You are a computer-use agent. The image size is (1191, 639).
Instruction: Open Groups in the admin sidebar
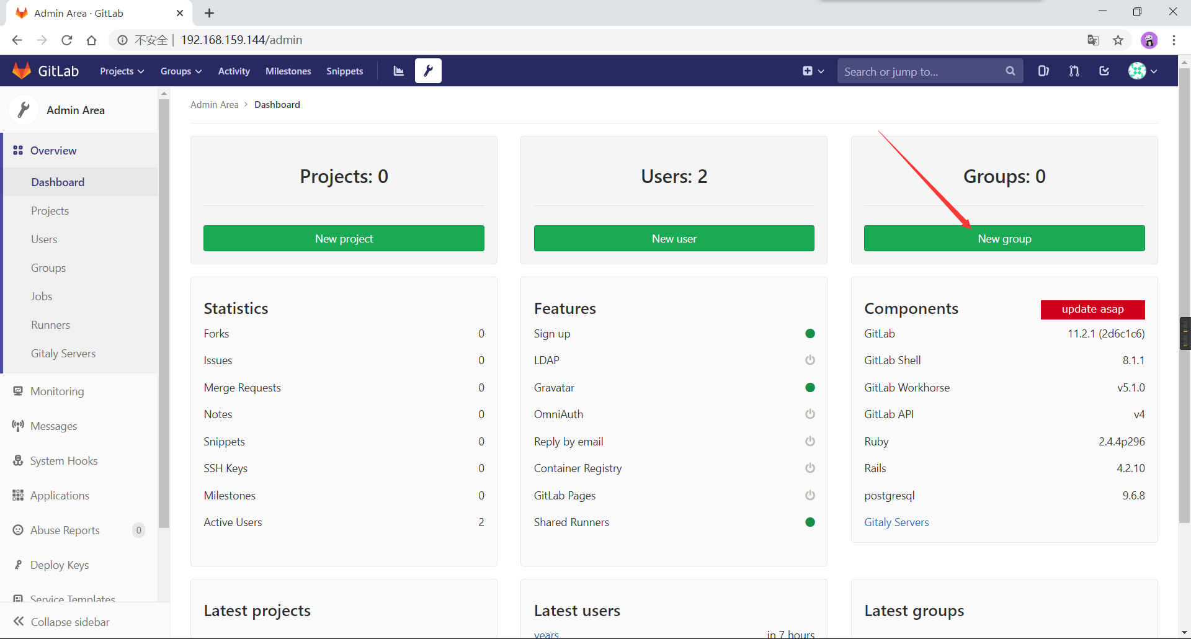48,267
